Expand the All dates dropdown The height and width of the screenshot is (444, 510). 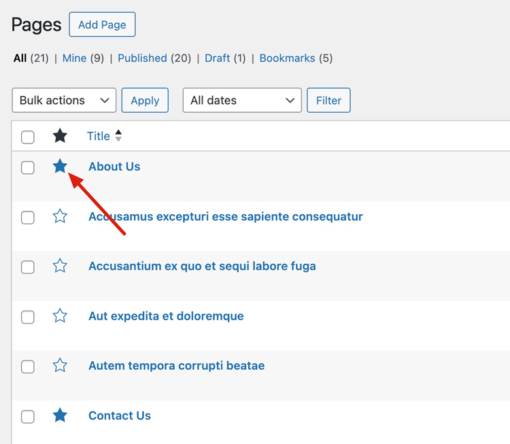click(242, 100)
